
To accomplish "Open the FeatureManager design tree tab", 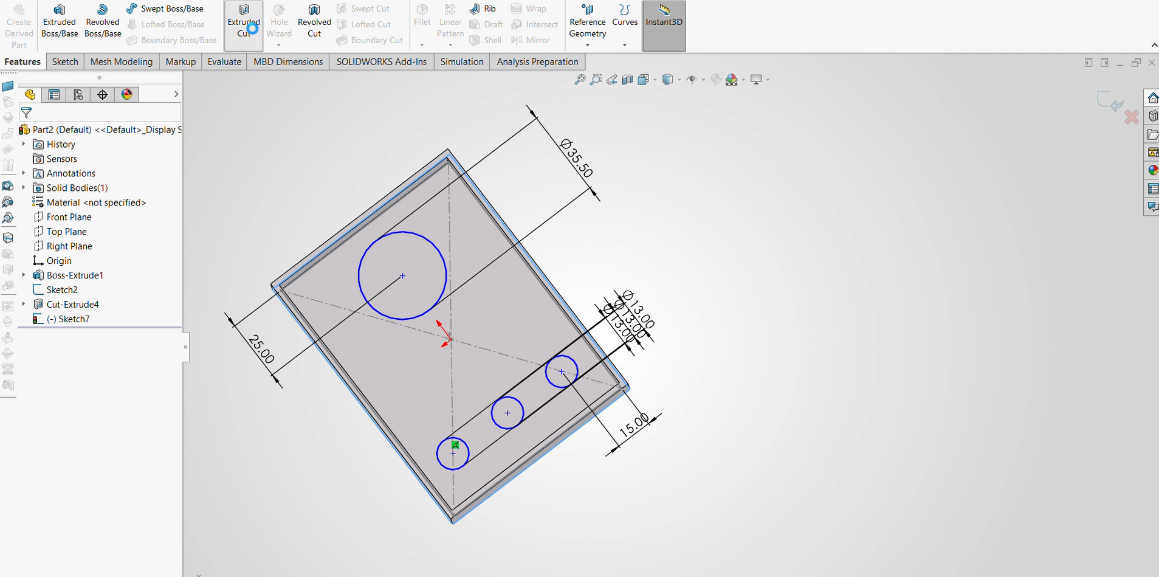I will tap(30, 94).
